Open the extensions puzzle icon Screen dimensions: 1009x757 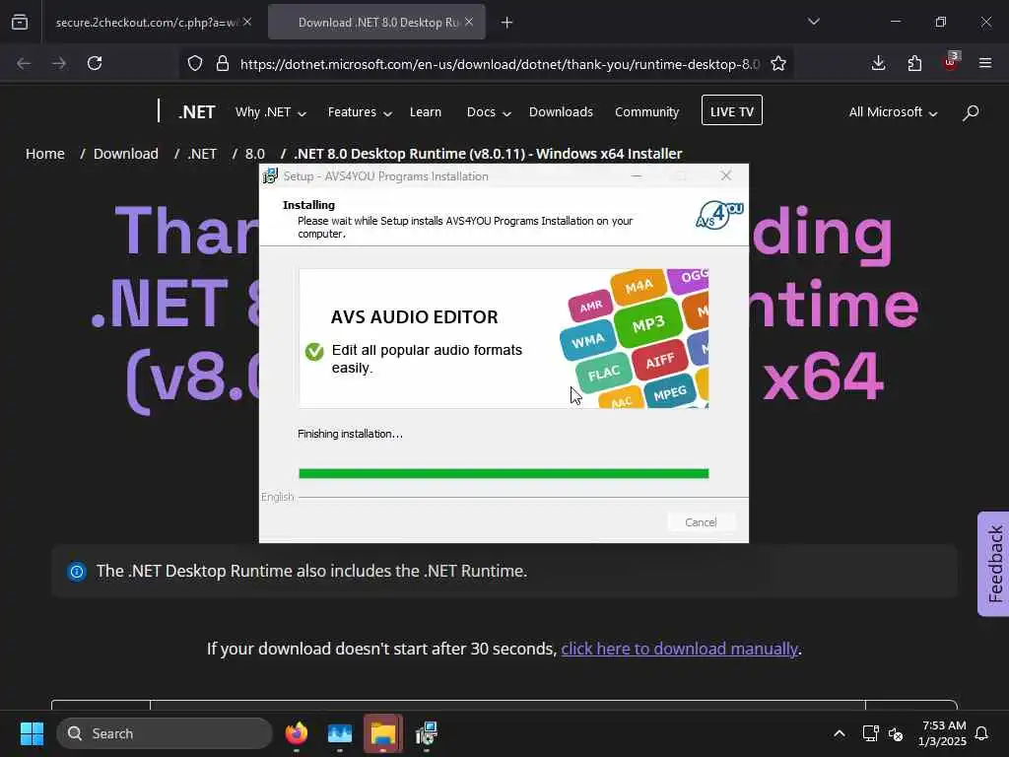point(914,63)
